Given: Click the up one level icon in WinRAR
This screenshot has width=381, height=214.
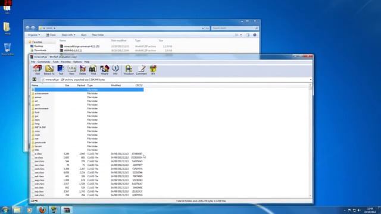Looking at the screenshot, I should pyautogui.click(x=35, y=79).
